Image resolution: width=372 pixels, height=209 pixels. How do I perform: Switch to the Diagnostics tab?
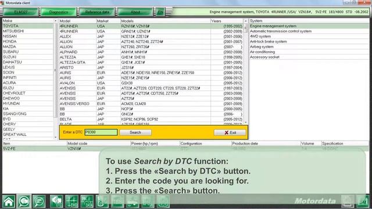[x=59, y=12]
